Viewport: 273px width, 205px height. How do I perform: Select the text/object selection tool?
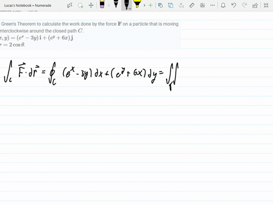tap(69, 5)
